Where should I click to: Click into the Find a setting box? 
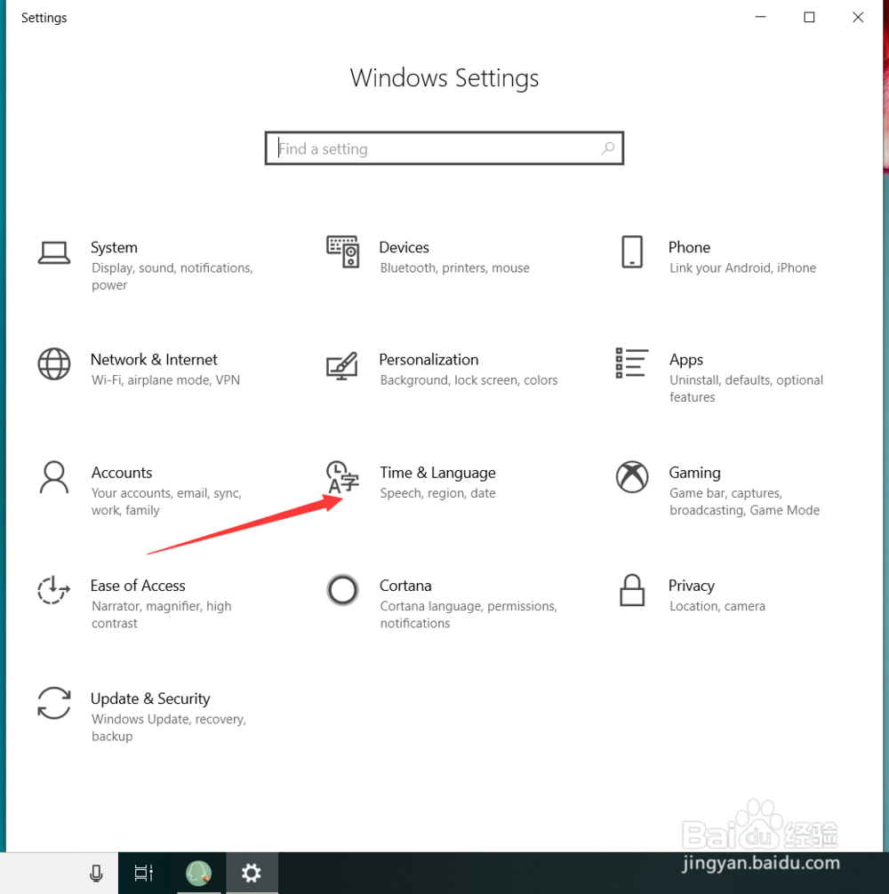444,148
